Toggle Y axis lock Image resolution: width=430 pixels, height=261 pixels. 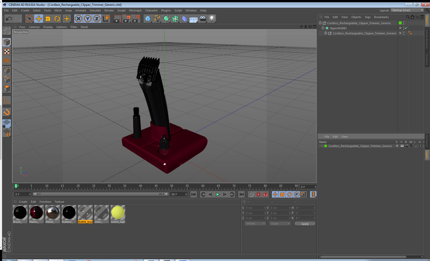click(x=88, y=19)
